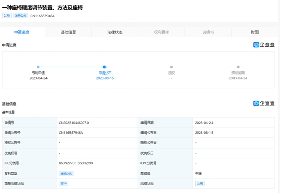View the 说明书 tab
Viewport: 281px width, 193px height.
tap(208, 32)
